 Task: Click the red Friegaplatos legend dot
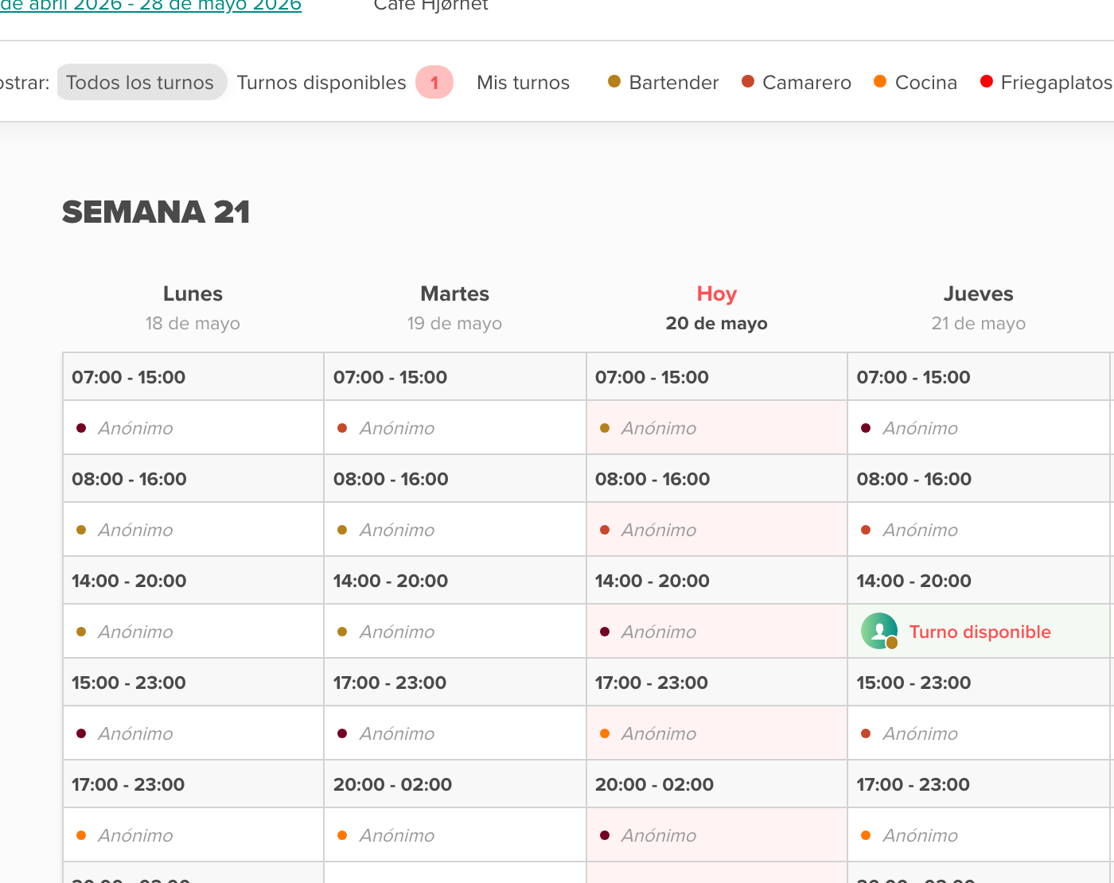tap(987, 81)
